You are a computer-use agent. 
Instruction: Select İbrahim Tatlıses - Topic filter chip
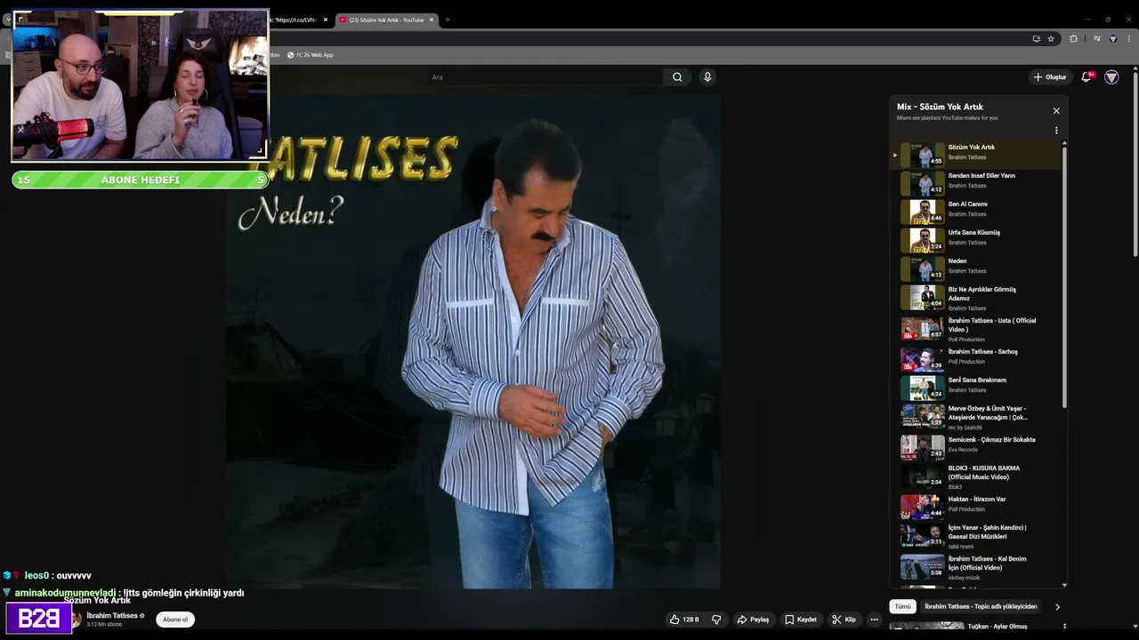click(x=981, y=606)
